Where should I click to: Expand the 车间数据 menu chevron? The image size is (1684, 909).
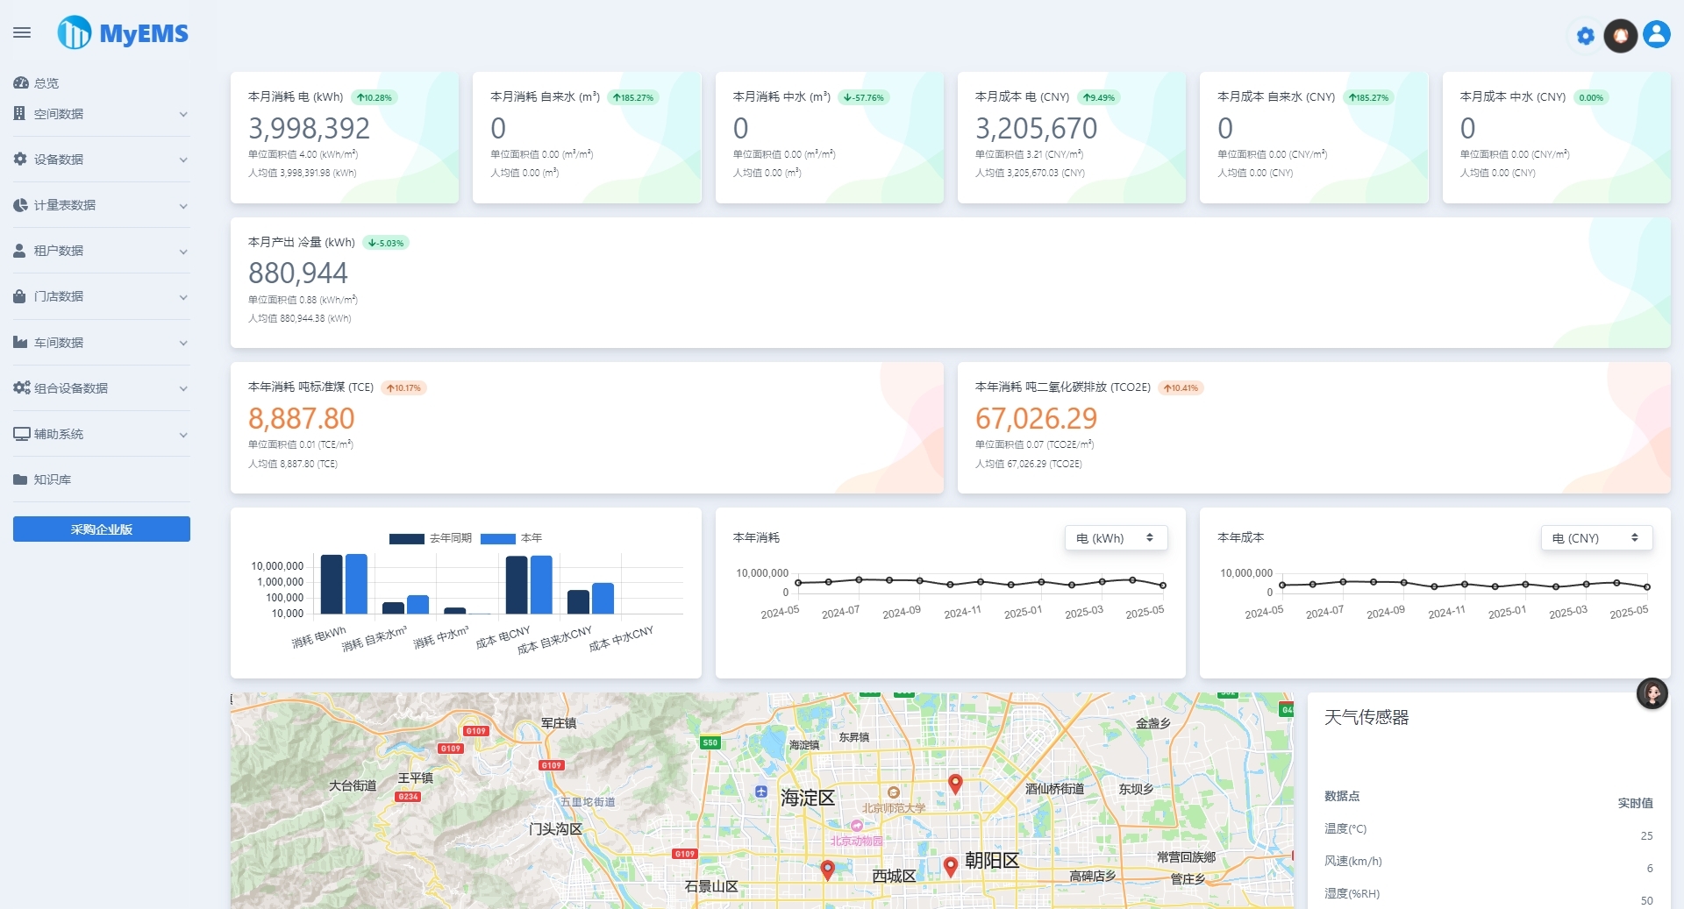183,343
